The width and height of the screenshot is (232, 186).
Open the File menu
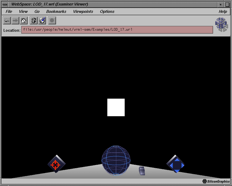tap(9, 12)
